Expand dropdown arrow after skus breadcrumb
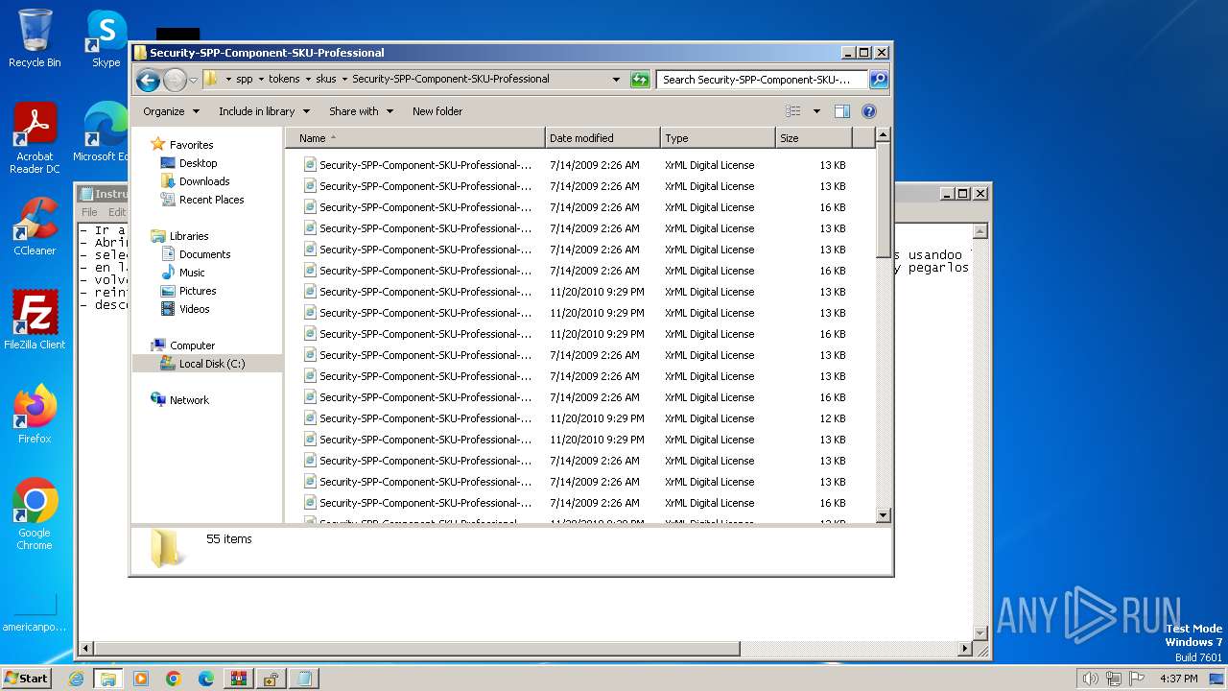Viewport: 1228px width, 691px height. (x=344, y=80)
